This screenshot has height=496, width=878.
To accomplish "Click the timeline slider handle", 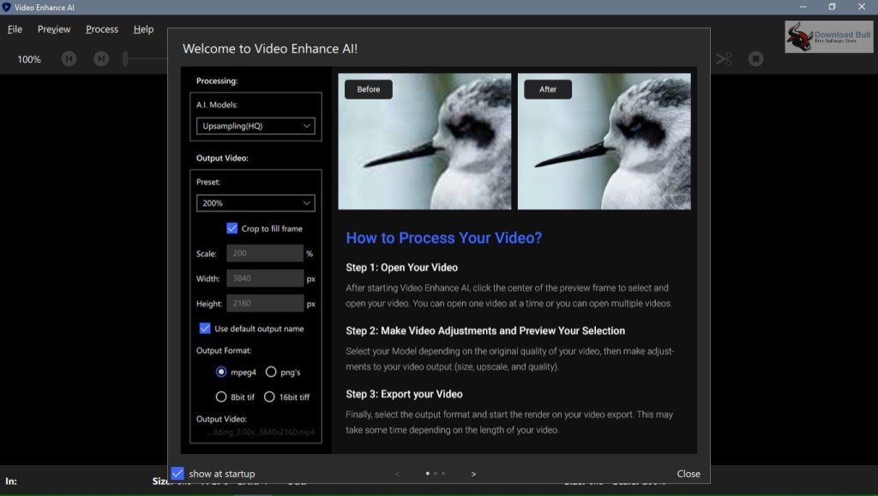I will tap(125, 58).
